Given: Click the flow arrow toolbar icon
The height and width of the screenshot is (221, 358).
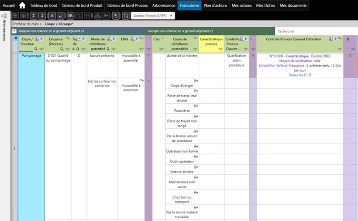Looking at the screenshot, I should click(x=106, y=16).
